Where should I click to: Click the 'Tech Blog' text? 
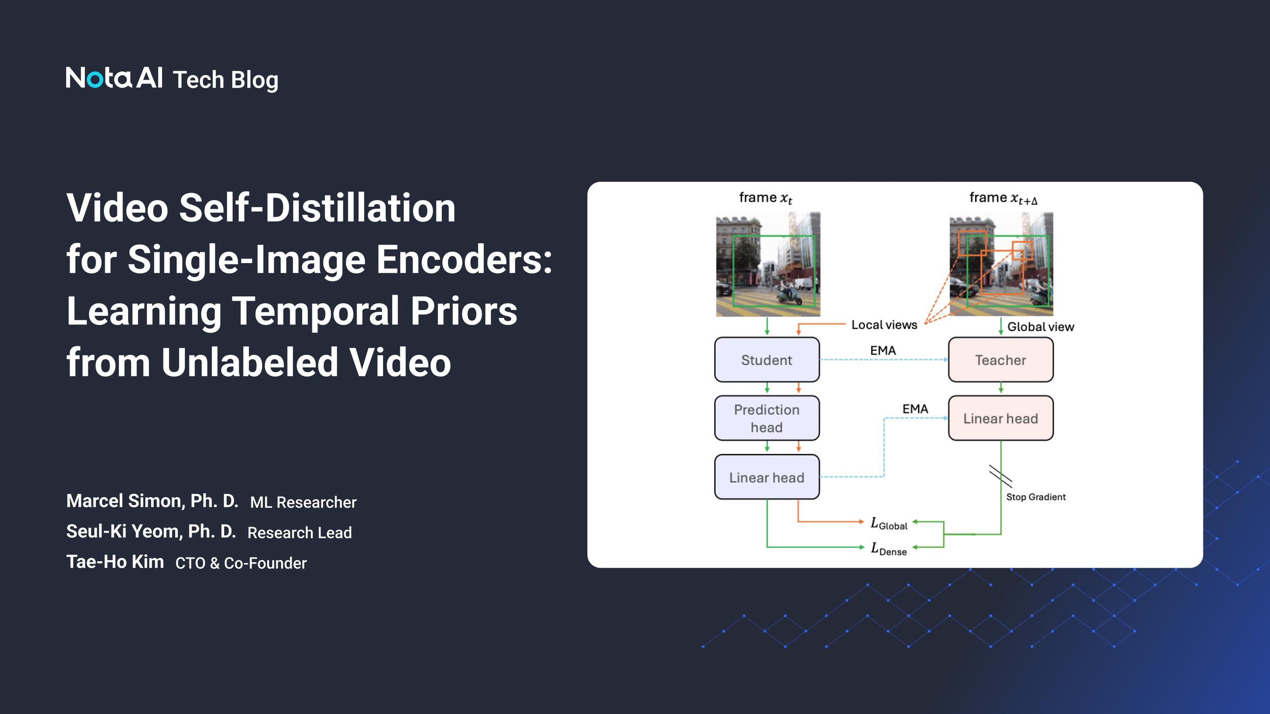(226, 80)
